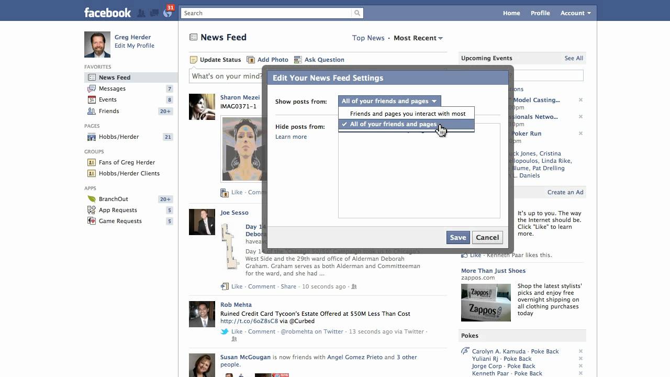The image size is (670, 377).
Task: Save the News Feed settings
Action: [458, 237]
